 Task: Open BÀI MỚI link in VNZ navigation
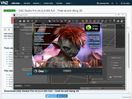coord(27,3)
